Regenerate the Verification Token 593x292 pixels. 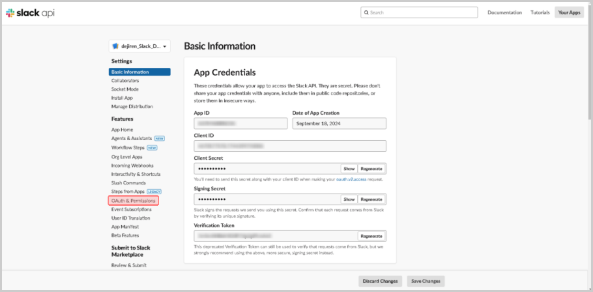371,236
